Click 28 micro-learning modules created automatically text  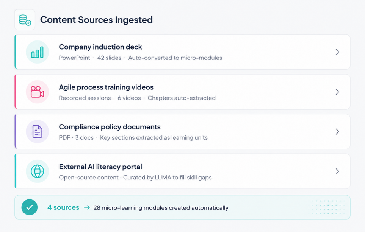point(161,208)
